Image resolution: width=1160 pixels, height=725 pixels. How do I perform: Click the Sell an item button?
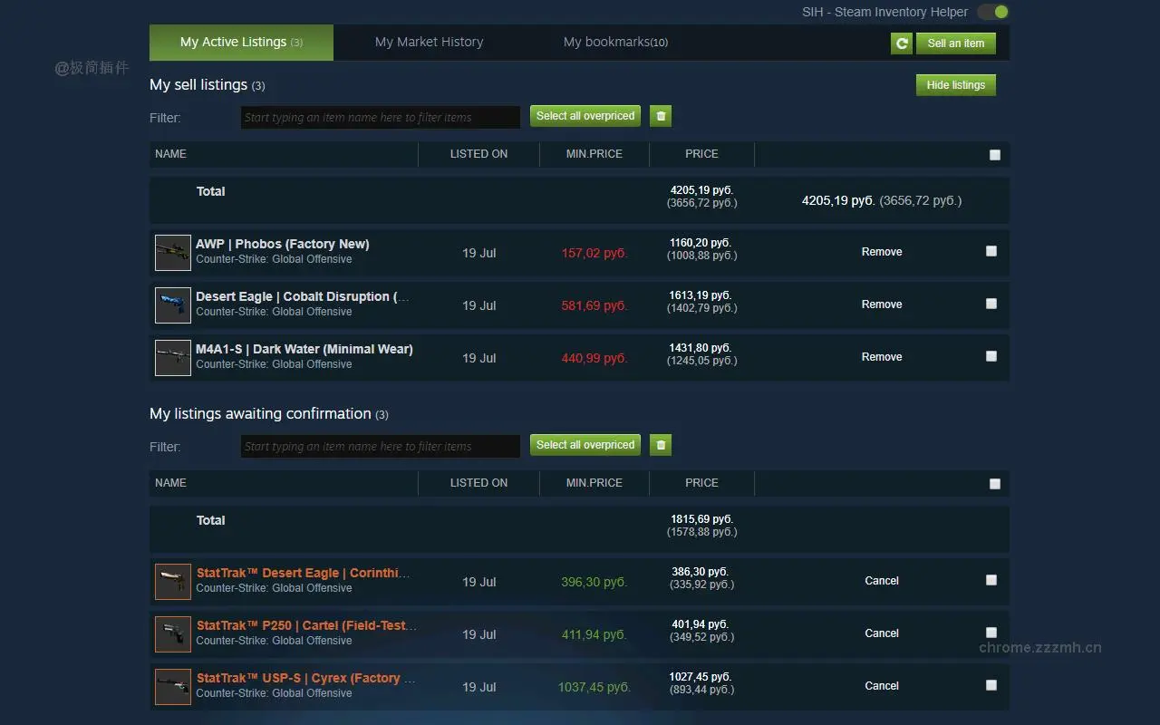(955, 43)
